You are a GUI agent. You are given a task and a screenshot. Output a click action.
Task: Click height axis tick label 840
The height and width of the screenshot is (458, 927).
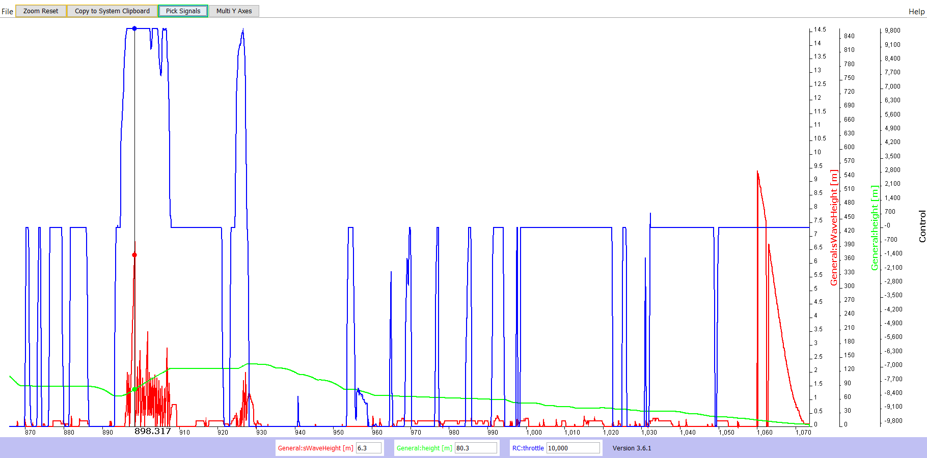849,36
